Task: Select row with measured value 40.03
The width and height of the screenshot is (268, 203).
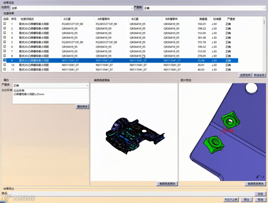Action: [120, 70]
